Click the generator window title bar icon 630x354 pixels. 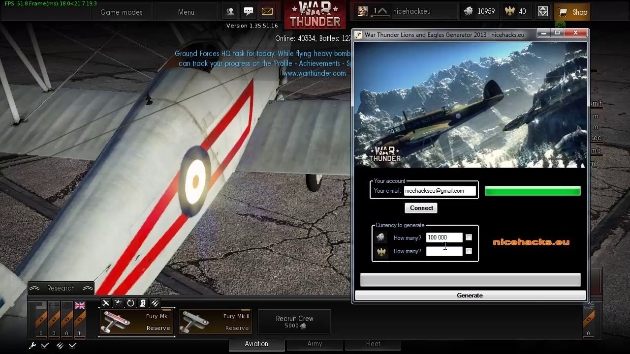click(358, 35)
